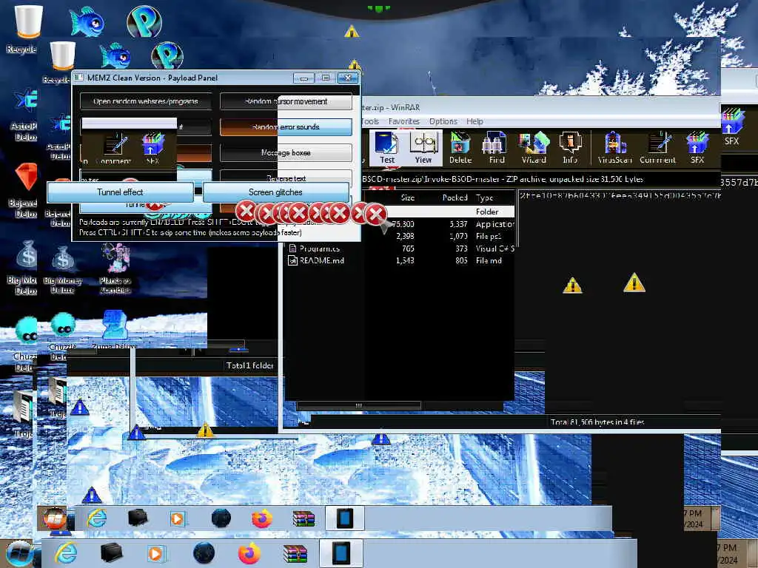Open Firefox in the bottom taskbar row
This screenshot has height=568, width=758.
pos(249,553)
